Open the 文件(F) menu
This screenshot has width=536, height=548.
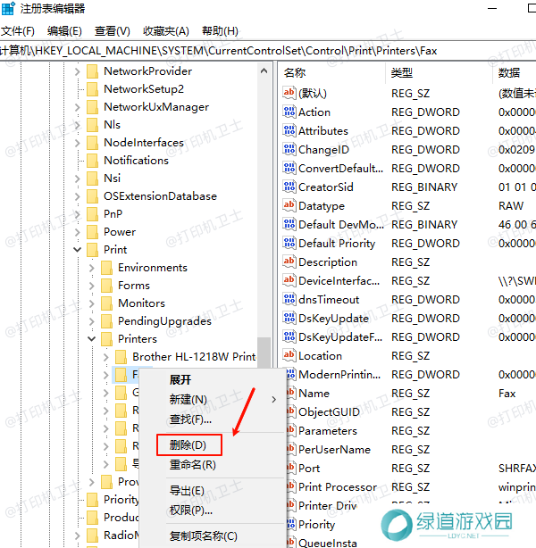[18, 31]
